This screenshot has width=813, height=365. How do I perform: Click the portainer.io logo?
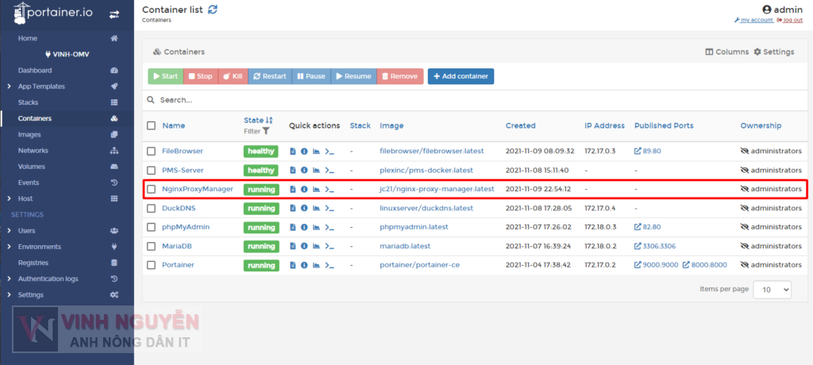53,13
